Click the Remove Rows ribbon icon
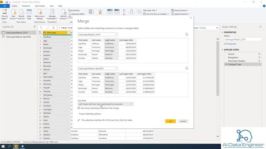Image resolution: width=266 pixels, height=149 pixels. tap(117, 12)
